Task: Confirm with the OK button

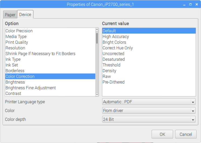Action: [x=162, y=134]
